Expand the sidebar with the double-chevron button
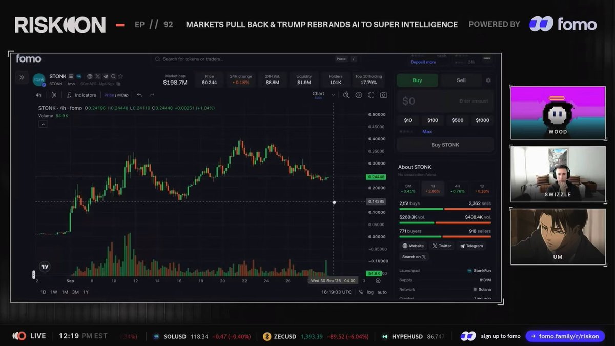 [22, 77]
